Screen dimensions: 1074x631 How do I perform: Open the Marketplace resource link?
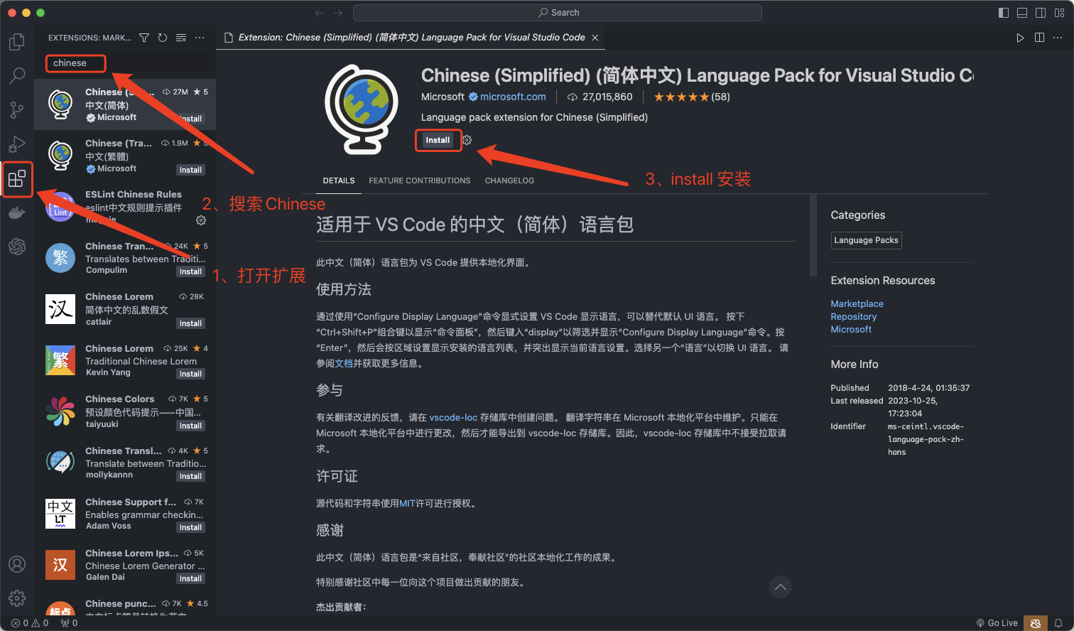(x=857, y=303)
